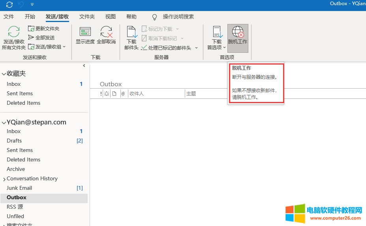Open the 帮助 ribbon tab
This screenshot has height=226, width=366.
(x=131, y=17)
